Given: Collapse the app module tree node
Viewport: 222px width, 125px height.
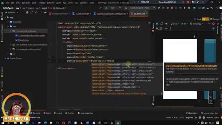Looking at the screenshot, I should click(5, 17).
